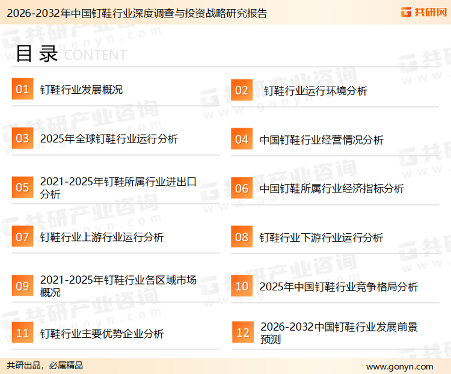The height and width of the screenshot is (374, 451).
Task: Click the 共研出品，必属精品 footer slogan
Action: coord(45,366)
